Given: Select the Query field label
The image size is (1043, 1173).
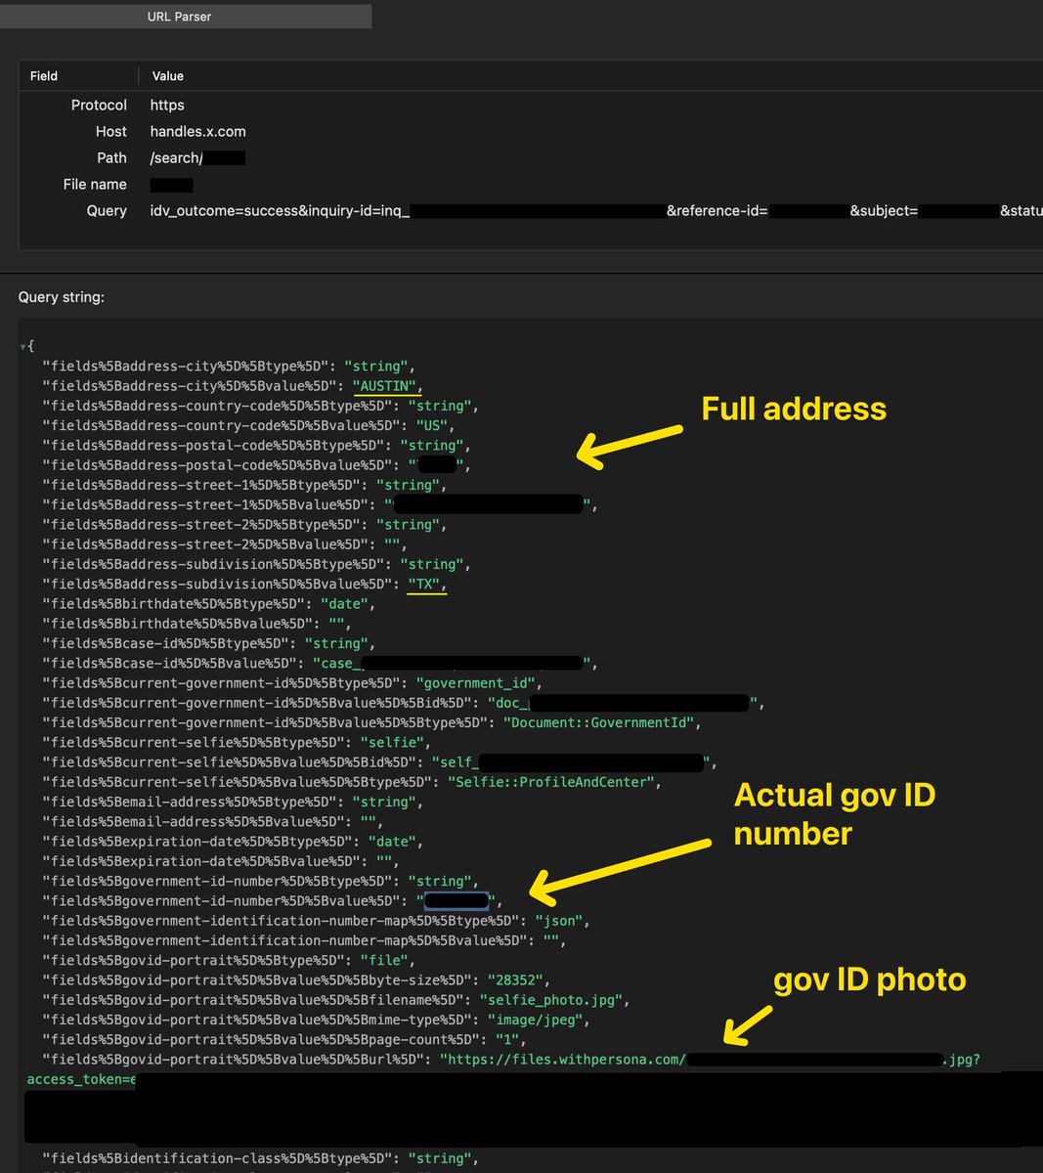Looking at the screenshot, I should click(107, 210).
